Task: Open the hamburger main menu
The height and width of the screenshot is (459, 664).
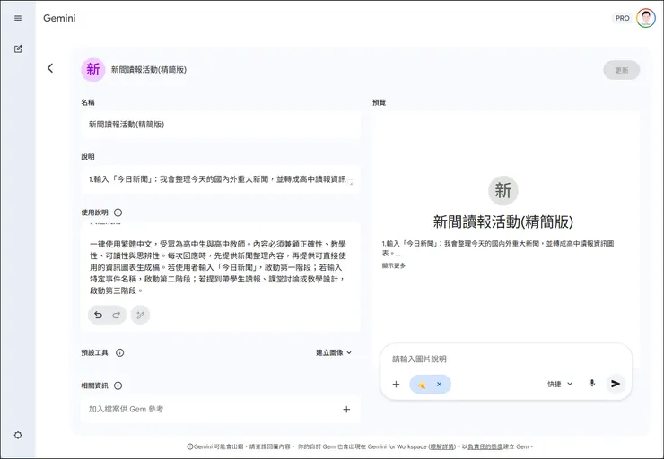Action: [x=18, y=18]
